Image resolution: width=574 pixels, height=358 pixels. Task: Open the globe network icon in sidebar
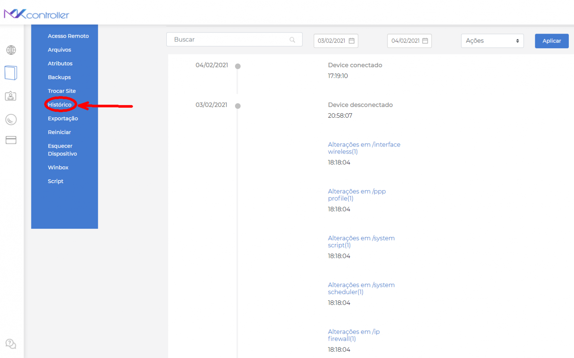pos(11,50)
